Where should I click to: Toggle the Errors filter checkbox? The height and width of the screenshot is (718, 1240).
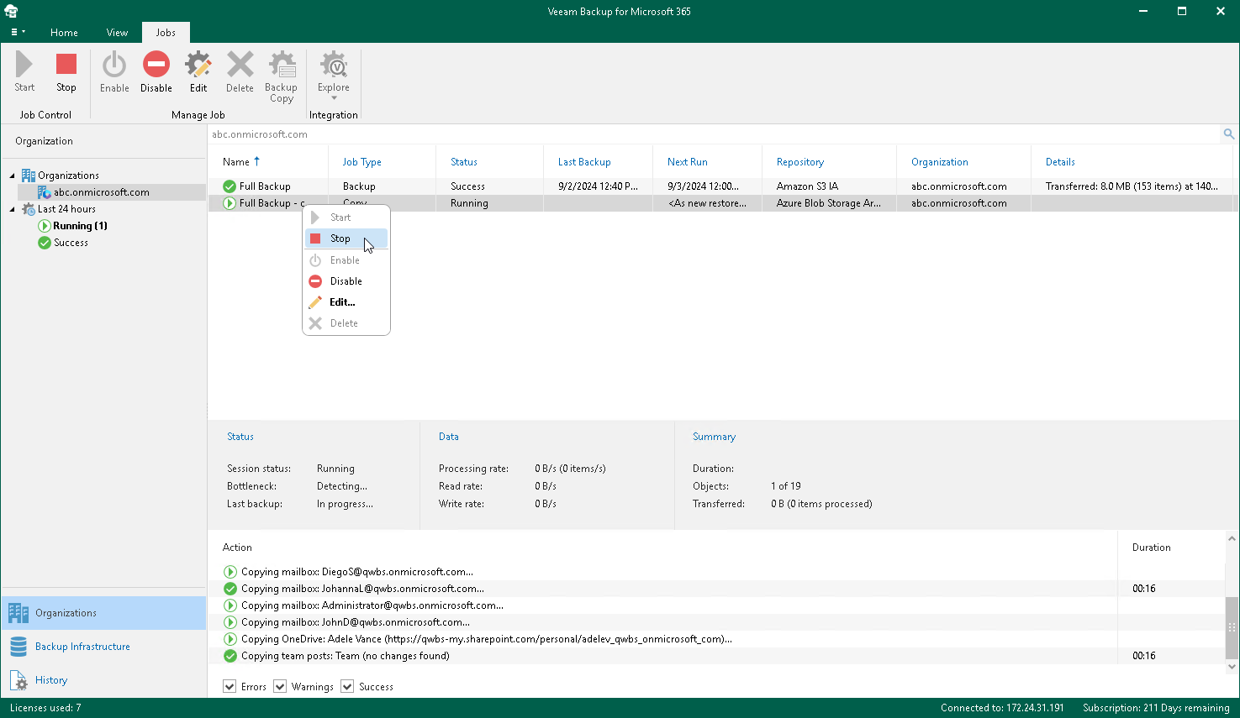(230, 687)
